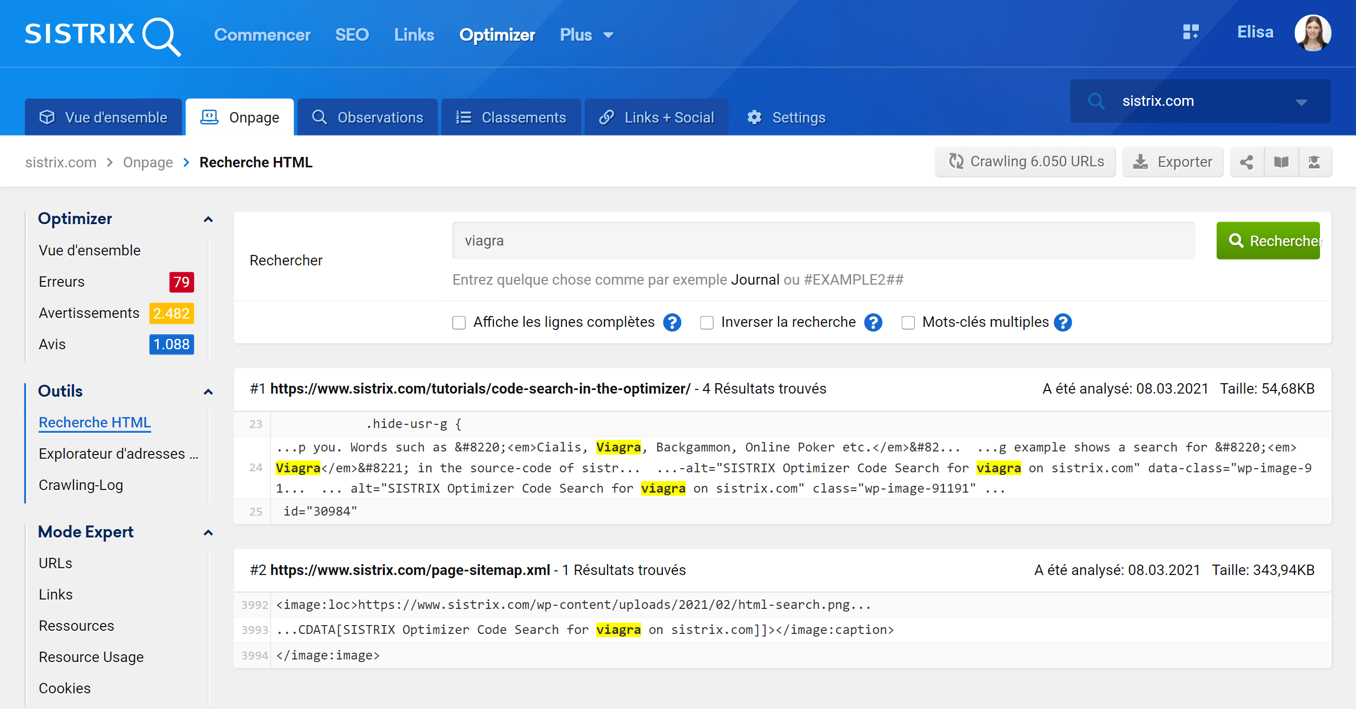The width and height of the screenshot is (1356, 709).
Task: Click the magnifier icon in project search box
Action: 1096,101
